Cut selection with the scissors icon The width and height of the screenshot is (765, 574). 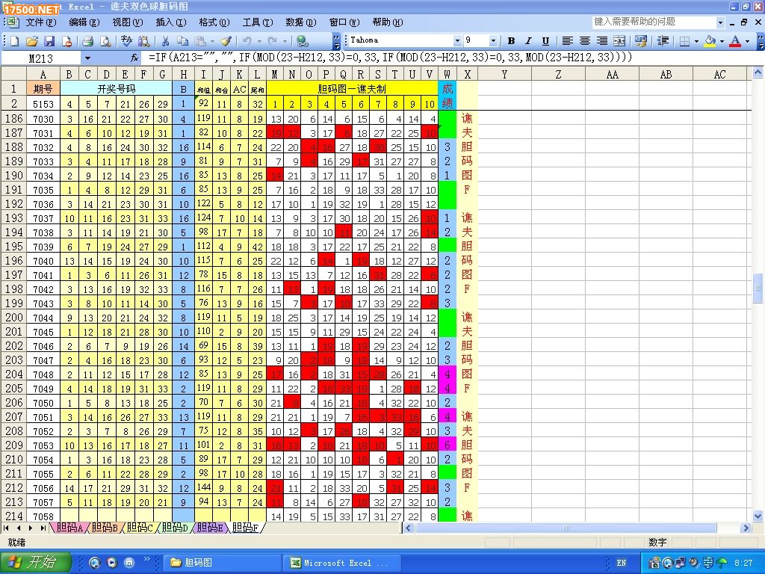(165, 41)
